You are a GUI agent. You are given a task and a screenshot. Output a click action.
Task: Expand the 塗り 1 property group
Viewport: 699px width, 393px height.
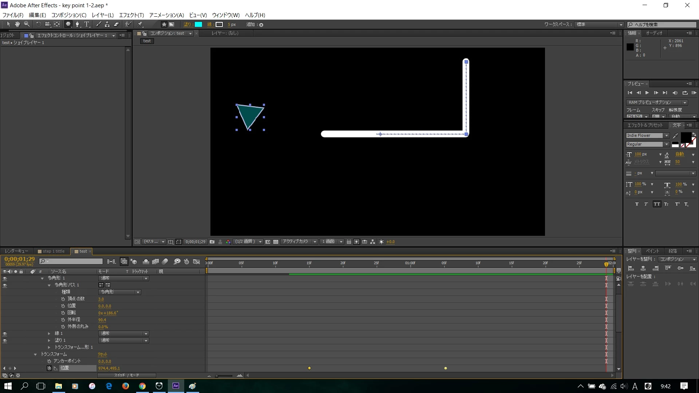point(49,341)
